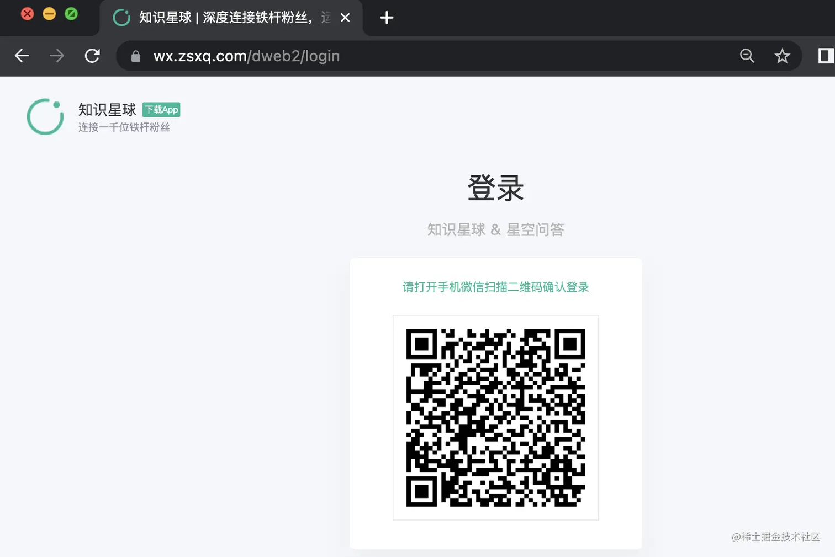Image resolution: width=835 pixels, height=557 pixels.
Task: Click the 下载App badge
Action: pos(161,110)
